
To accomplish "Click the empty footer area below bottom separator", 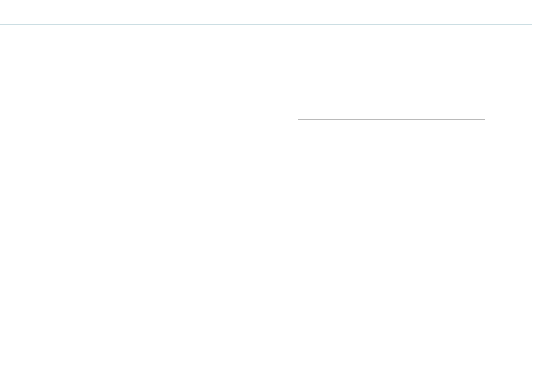I will (x=267, y=360).
